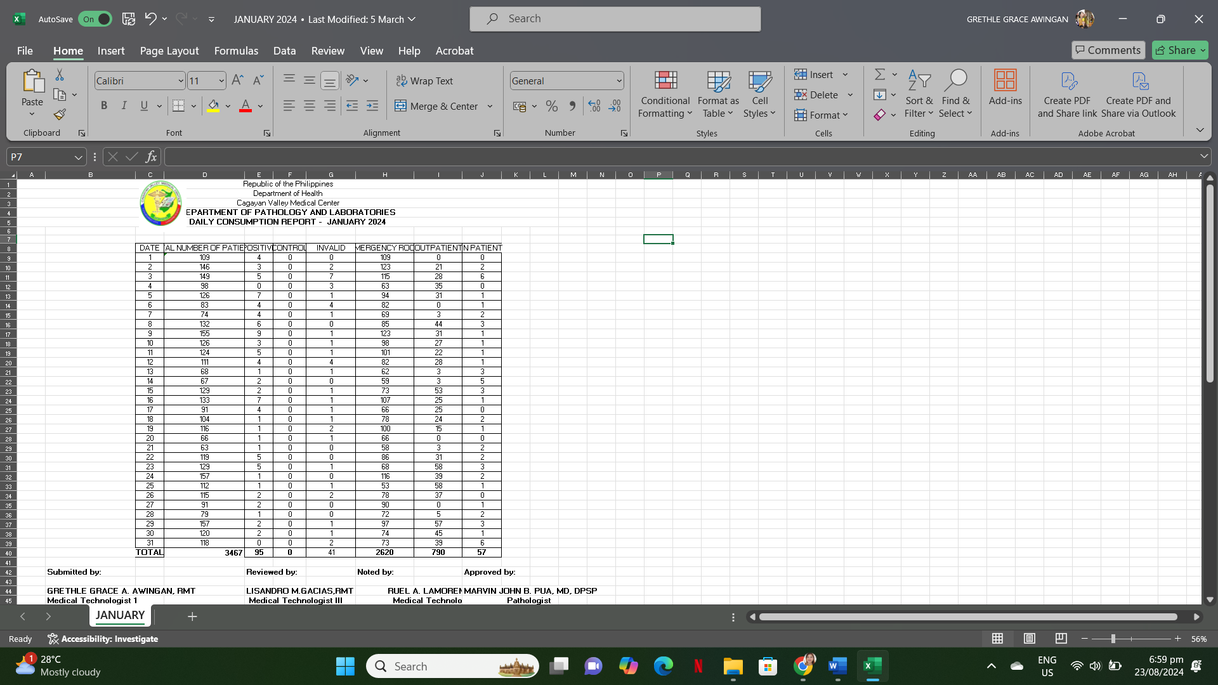Open the Calibri font name dropdown
The width and height of the screenshot is (1218, 685).
coord(181,81)
